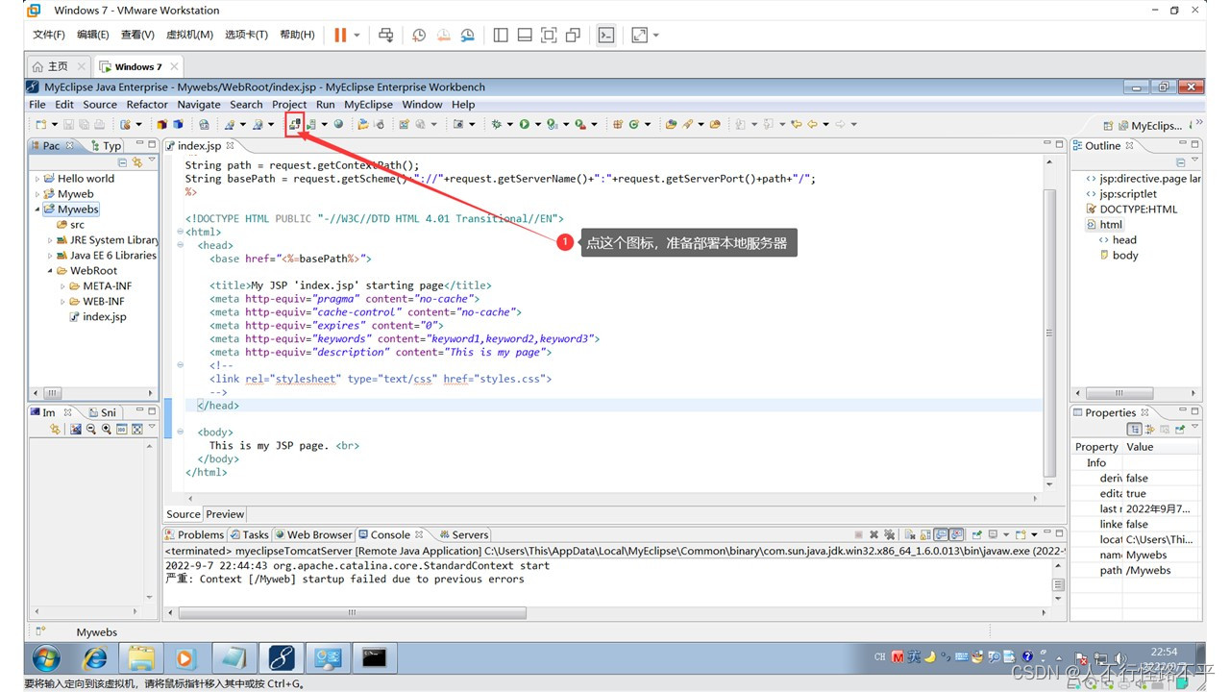
Task: Click the New file toolbar icon
Action: 40,124
